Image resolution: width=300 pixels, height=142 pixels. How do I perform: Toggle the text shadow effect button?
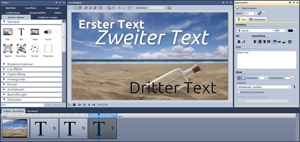click(244, 78)
